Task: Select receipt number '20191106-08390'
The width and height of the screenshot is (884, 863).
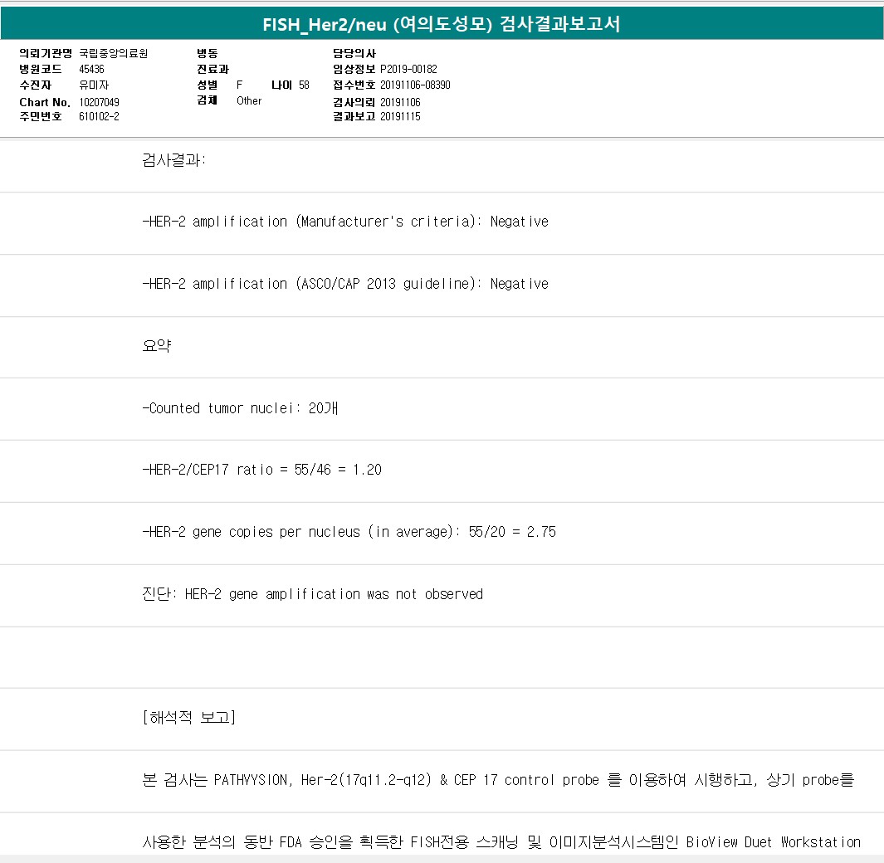Action: [415, 85]
